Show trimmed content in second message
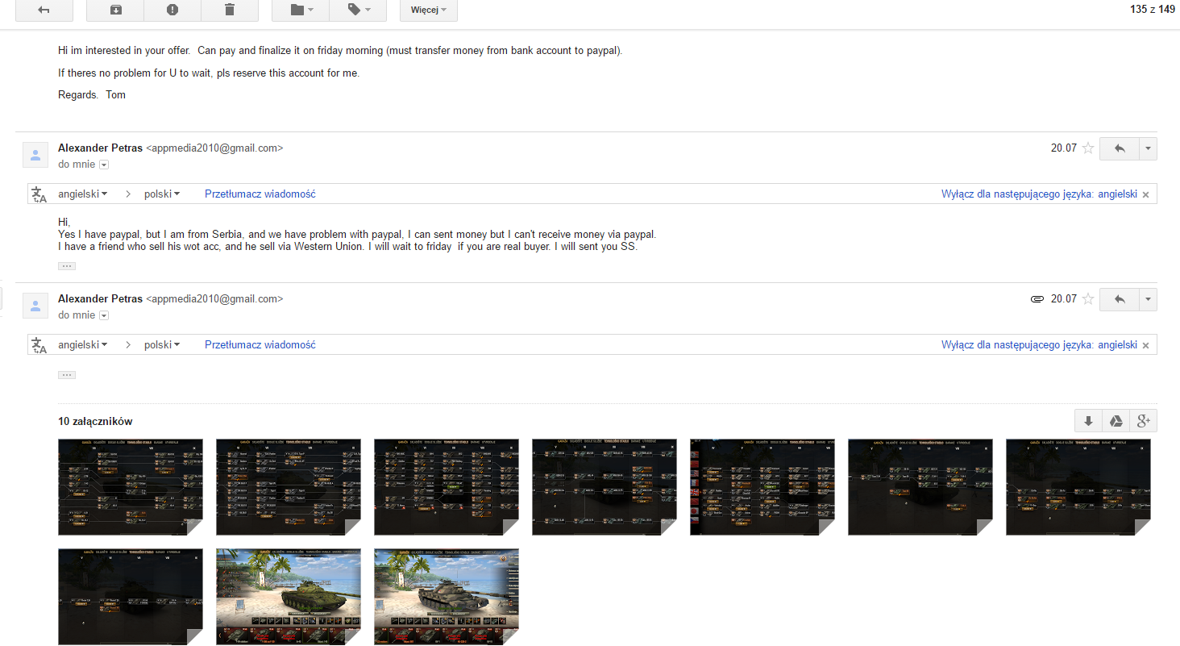This screenshot has width=1180, height=646. click(67, 375)
